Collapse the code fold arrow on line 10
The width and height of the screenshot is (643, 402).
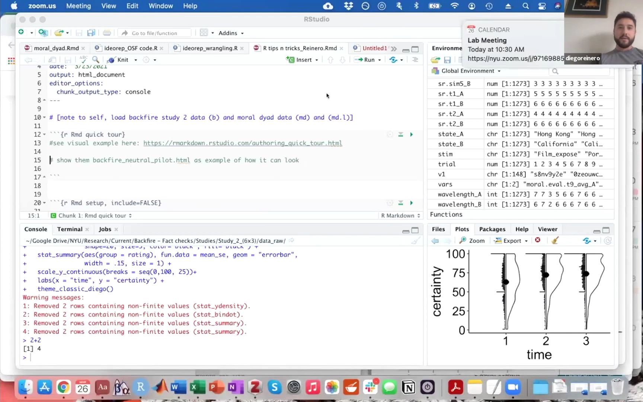[x=44, y=117]
